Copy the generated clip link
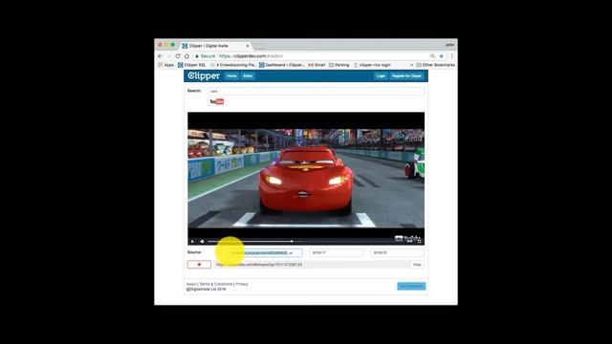The height and width of the screenshot is (344, 612). [417, 265]
